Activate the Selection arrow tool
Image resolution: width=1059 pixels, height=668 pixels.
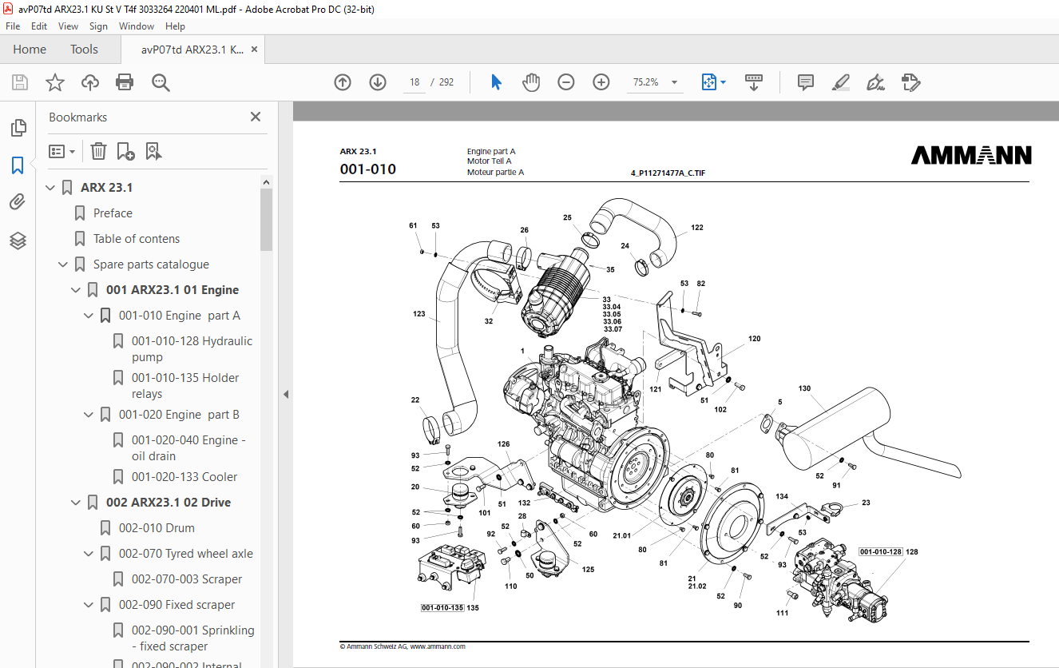point(496,82)
